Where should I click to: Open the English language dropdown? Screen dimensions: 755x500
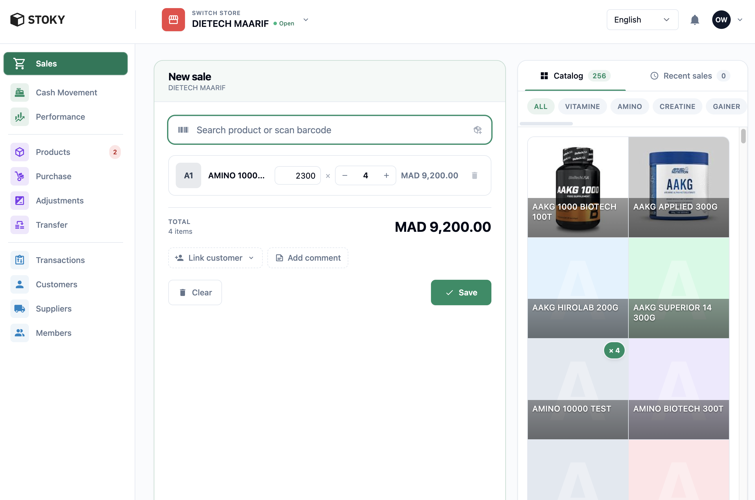click(642, 20)
